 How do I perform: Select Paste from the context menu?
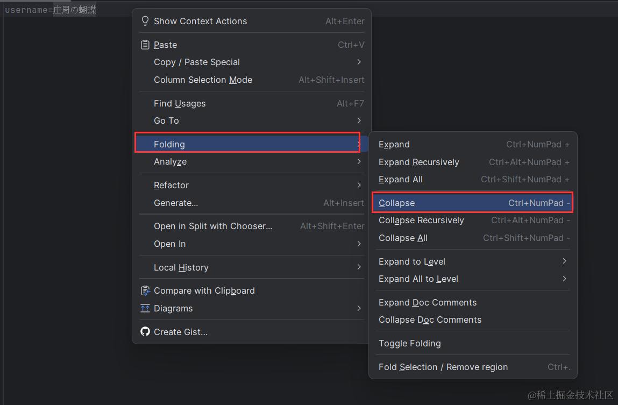252,45
